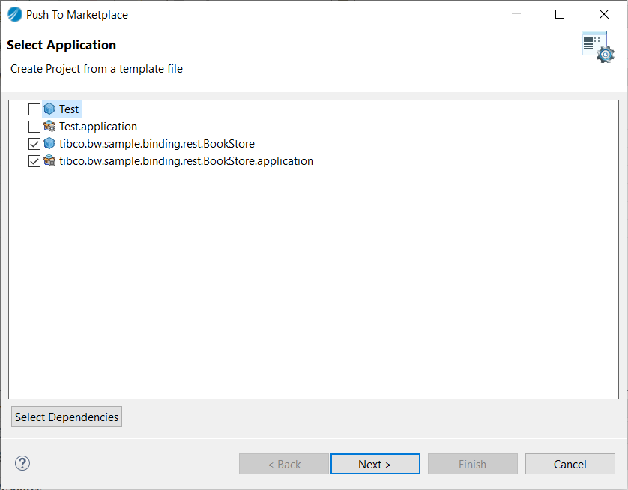Viewport: 628px width, 490px height.
Task: Check the Test checkbox
Action: [34, 109]
